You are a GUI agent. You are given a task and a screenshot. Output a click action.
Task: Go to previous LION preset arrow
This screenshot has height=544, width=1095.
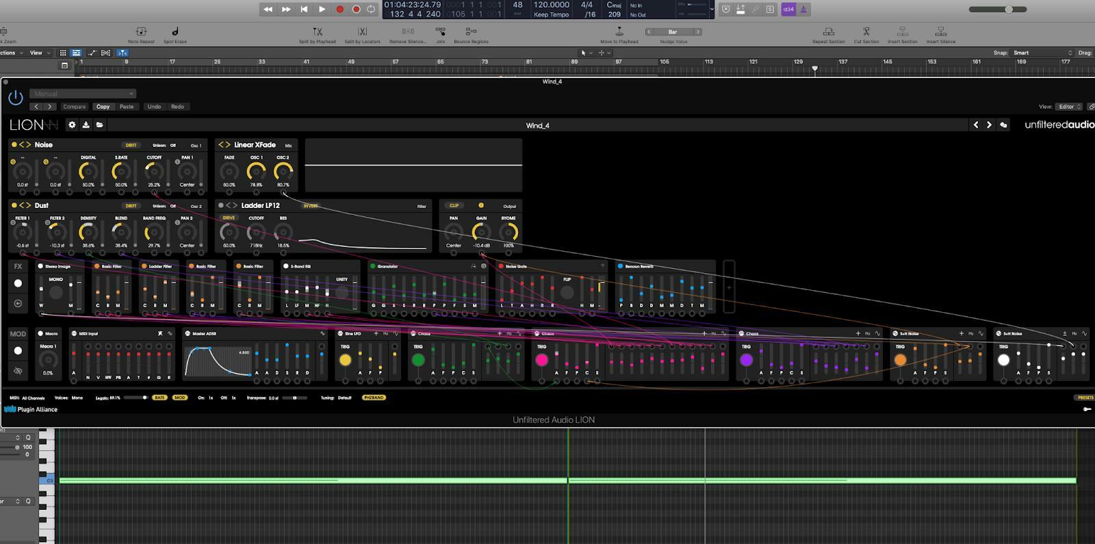976,125
